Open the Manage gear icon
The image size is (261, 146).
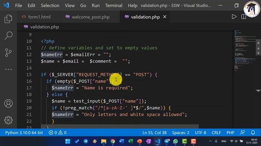pyautogui.click(x=8, y=120)
